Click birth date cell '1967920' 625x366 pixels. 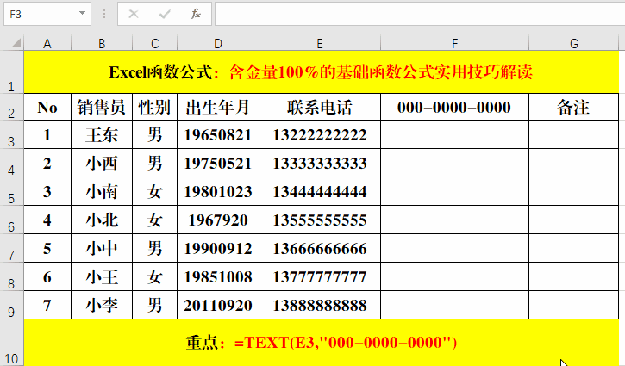pos(218,220)
